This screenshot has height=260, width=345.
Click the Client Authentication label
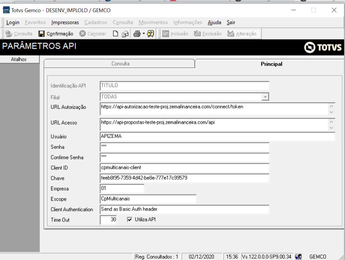[x=72, y=209]
